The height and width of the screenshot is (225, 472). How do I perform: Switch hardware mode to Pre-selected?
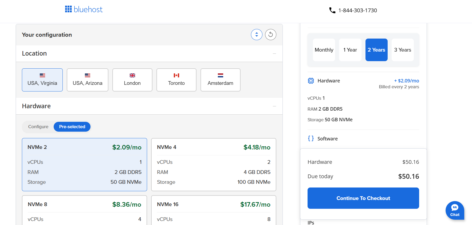tap(72, 127)
